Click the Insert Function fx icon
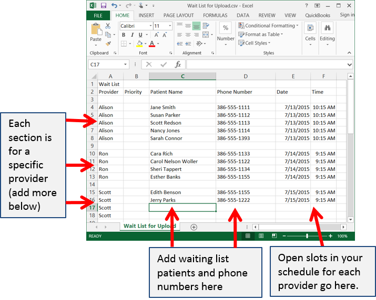The image size is (376, 300). (178, 65)
